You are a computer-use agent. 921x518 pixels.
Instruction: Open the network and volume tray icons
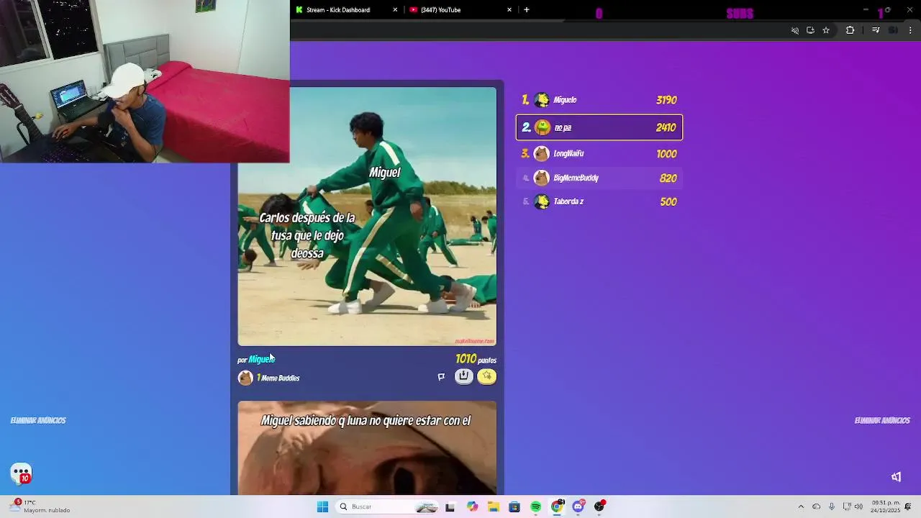coord(853,506)
